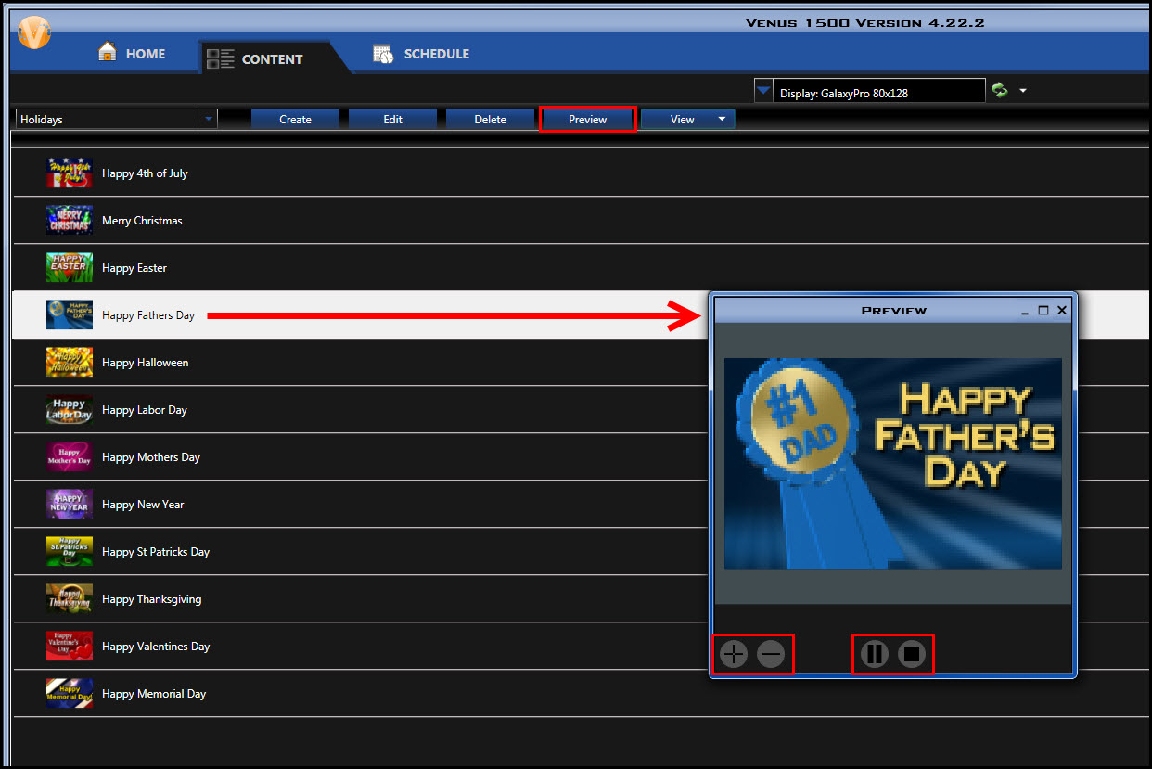This screenshot has height=769, width=1152.
Task: Zoom in on the preview using plus icon
Action: [732, 654]
